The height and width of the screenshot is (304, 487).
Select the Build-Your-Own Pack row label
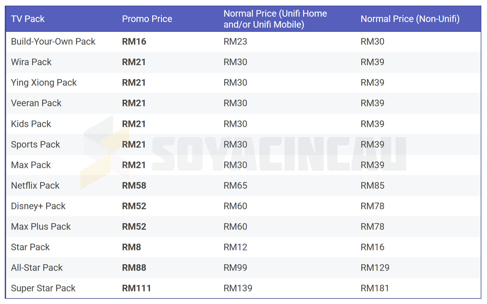(x=53, y=42)
